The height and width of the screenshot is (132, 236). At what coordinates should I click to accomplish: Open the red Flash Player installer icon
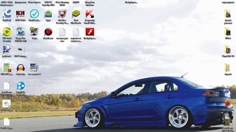click(90, 32)
